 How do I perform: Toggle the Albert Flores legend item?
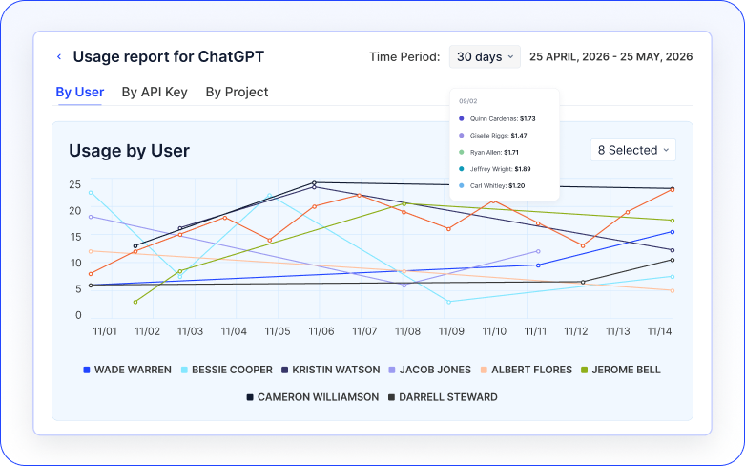coord(527,370)
